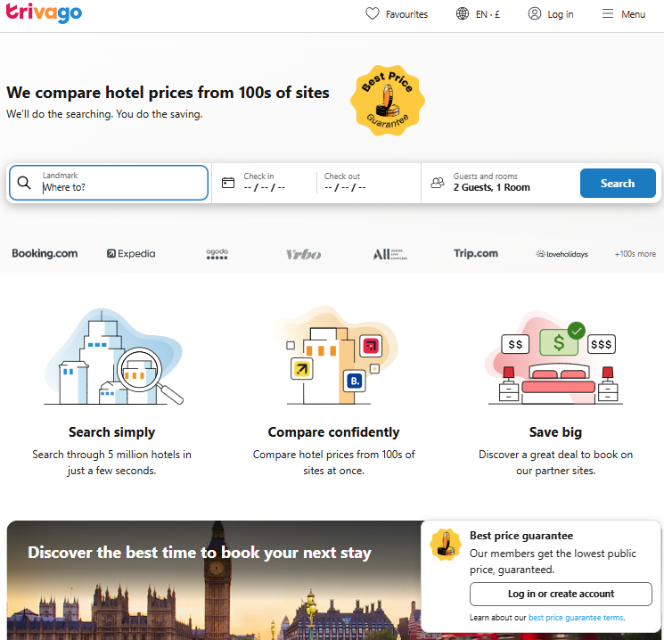Click "We'll do the searching" subtitle
The height and width of the screenshot is (640, 664).
pyautogui.click(x=104, y=114)
